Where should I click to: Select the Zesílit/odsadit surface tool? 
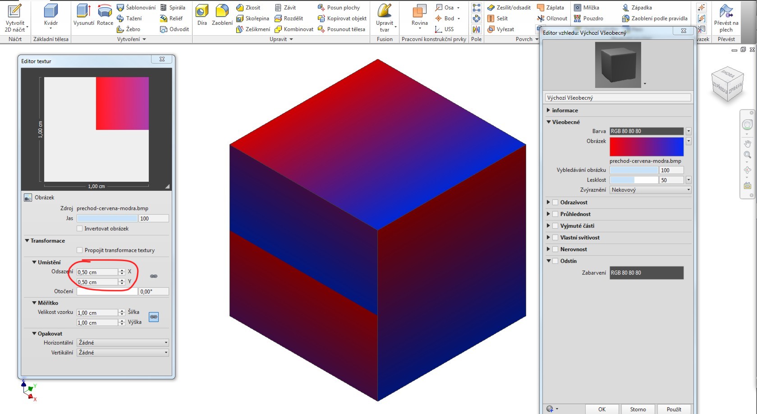point(509,8)
